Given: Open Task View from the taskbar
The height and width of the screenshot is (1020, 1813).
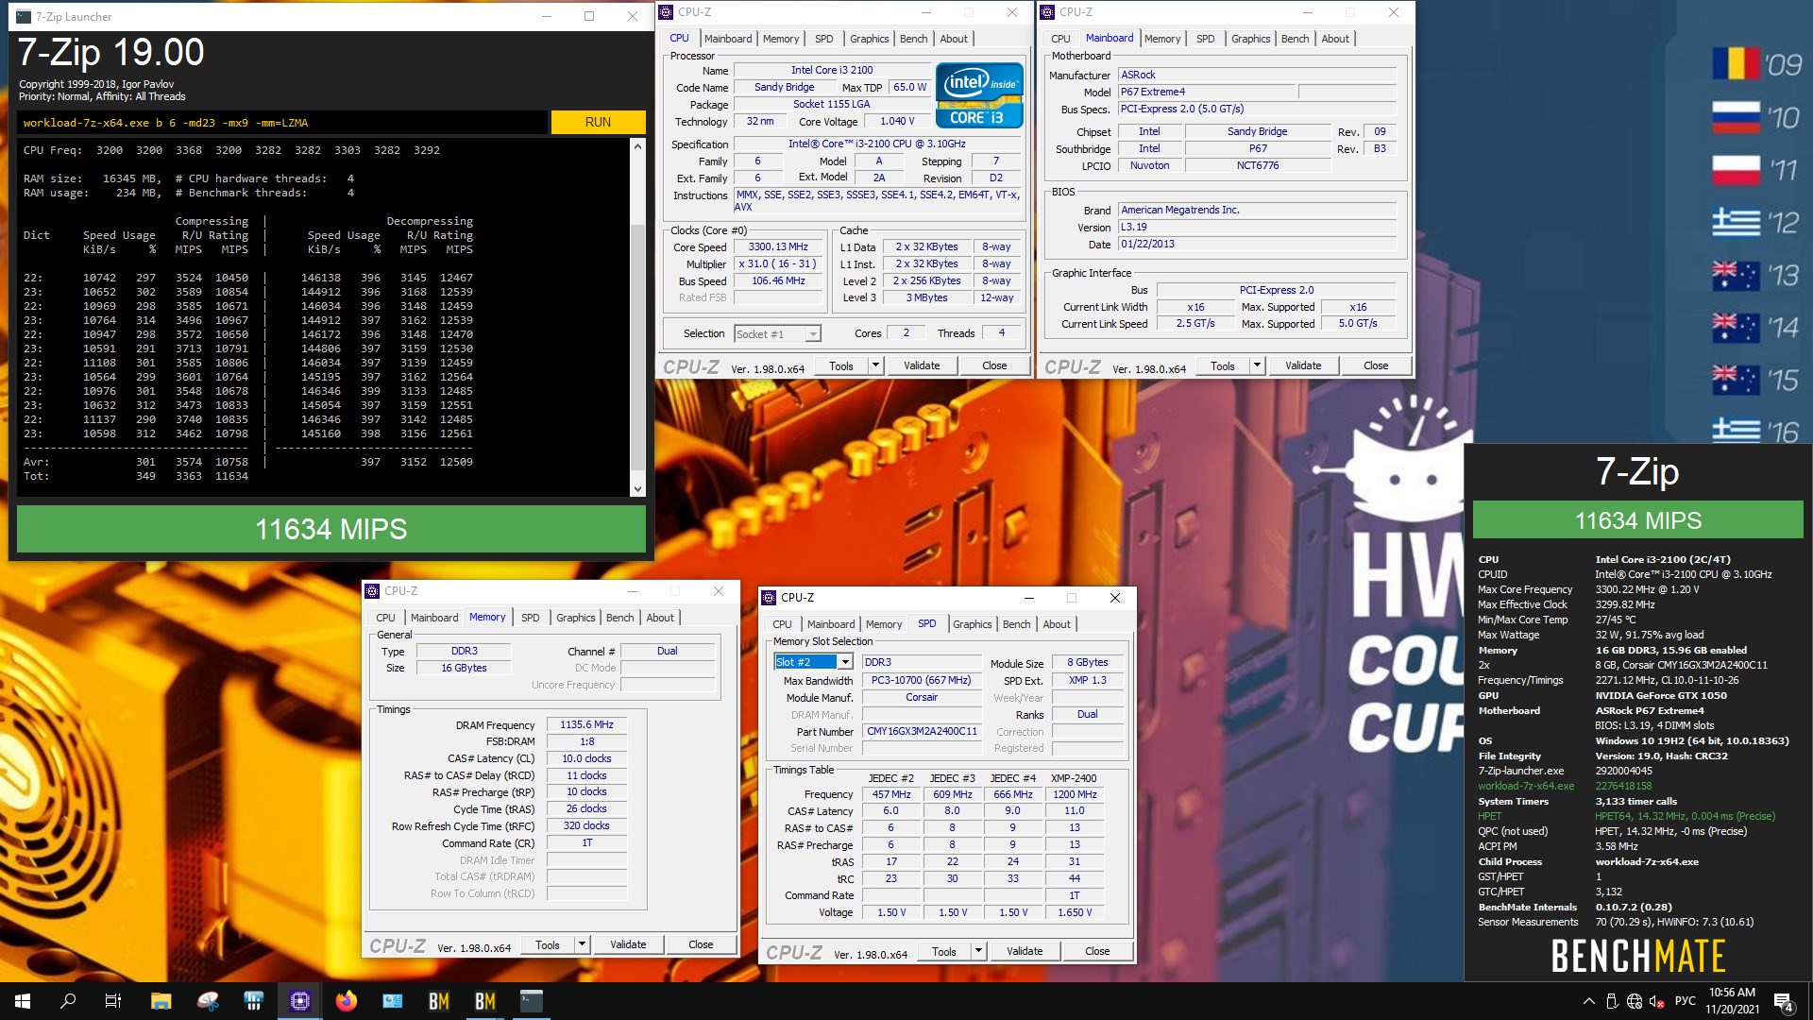Looking at the screenshot, I should point(113,1001).
